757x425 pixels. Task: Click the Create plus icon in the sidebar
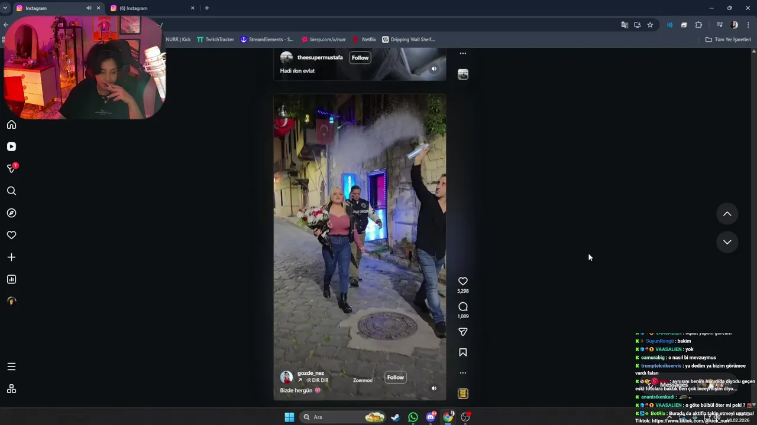pos(11,257)
